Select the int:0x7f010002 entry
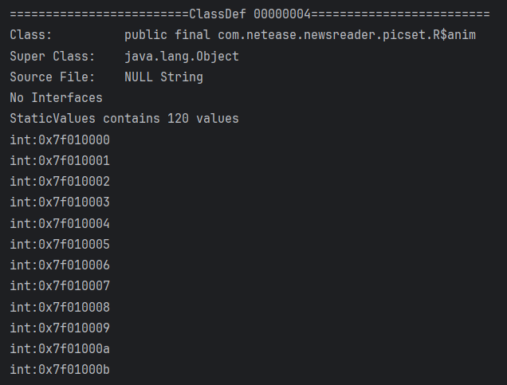Screen dimensions: 507x385 point(60,181)
